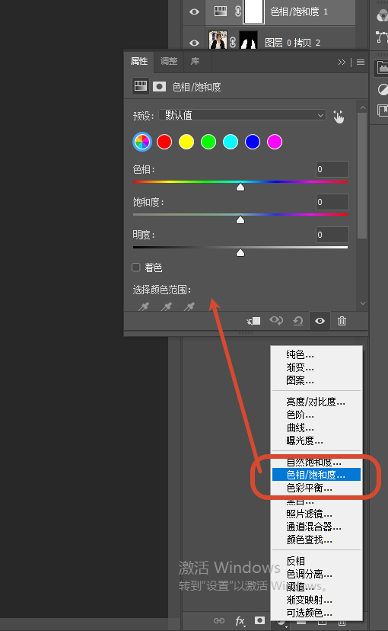This screenshot has width=388, height=631.
Task: Delete this adjustment layer with the Properties trash icon
Action: coord(342,321)
